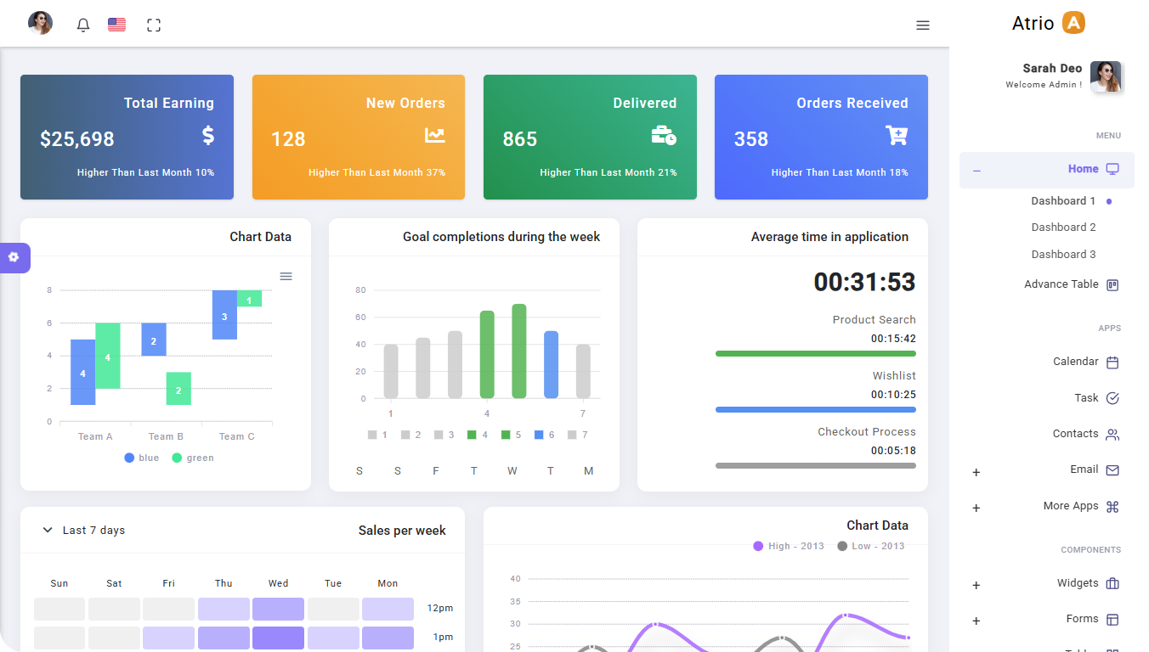Screen dimensions: 1149x652
Task: Click the Atrio logo link
Action: (1049, 23)
